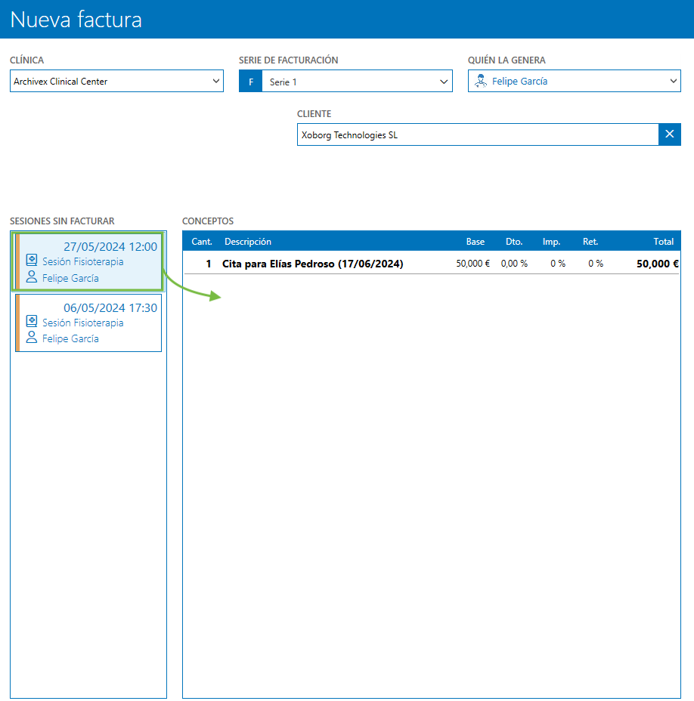This screenshot has width=694, height=701.
Task: Click the Descripción column header
Action: pyautogui.click(x=248, y=242)
